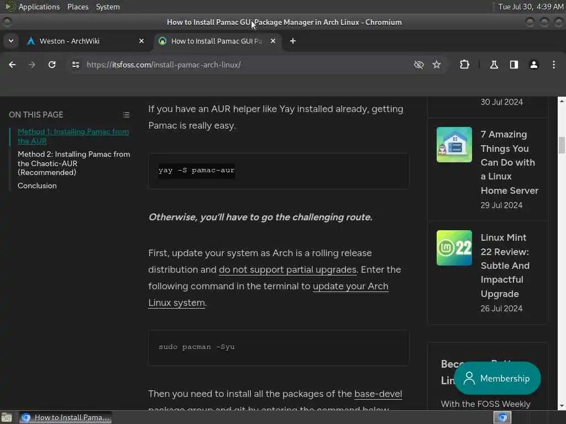This screenshot has width=566, height=424.
Task: Open Chrome Labs flask icon
Action: [x=494, y=65]
